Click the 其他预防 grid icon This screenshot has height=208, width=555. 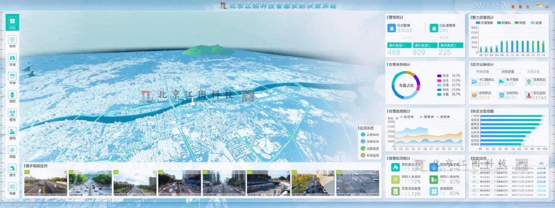click(x=433, y=191)
